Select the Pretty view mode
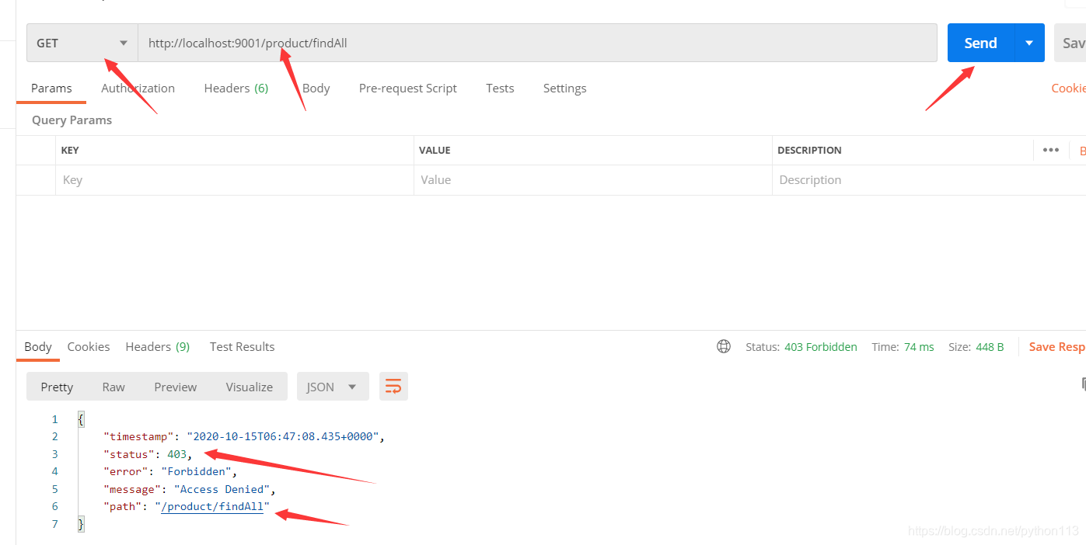Screen dimensions: 1086x545 (57, 387)
